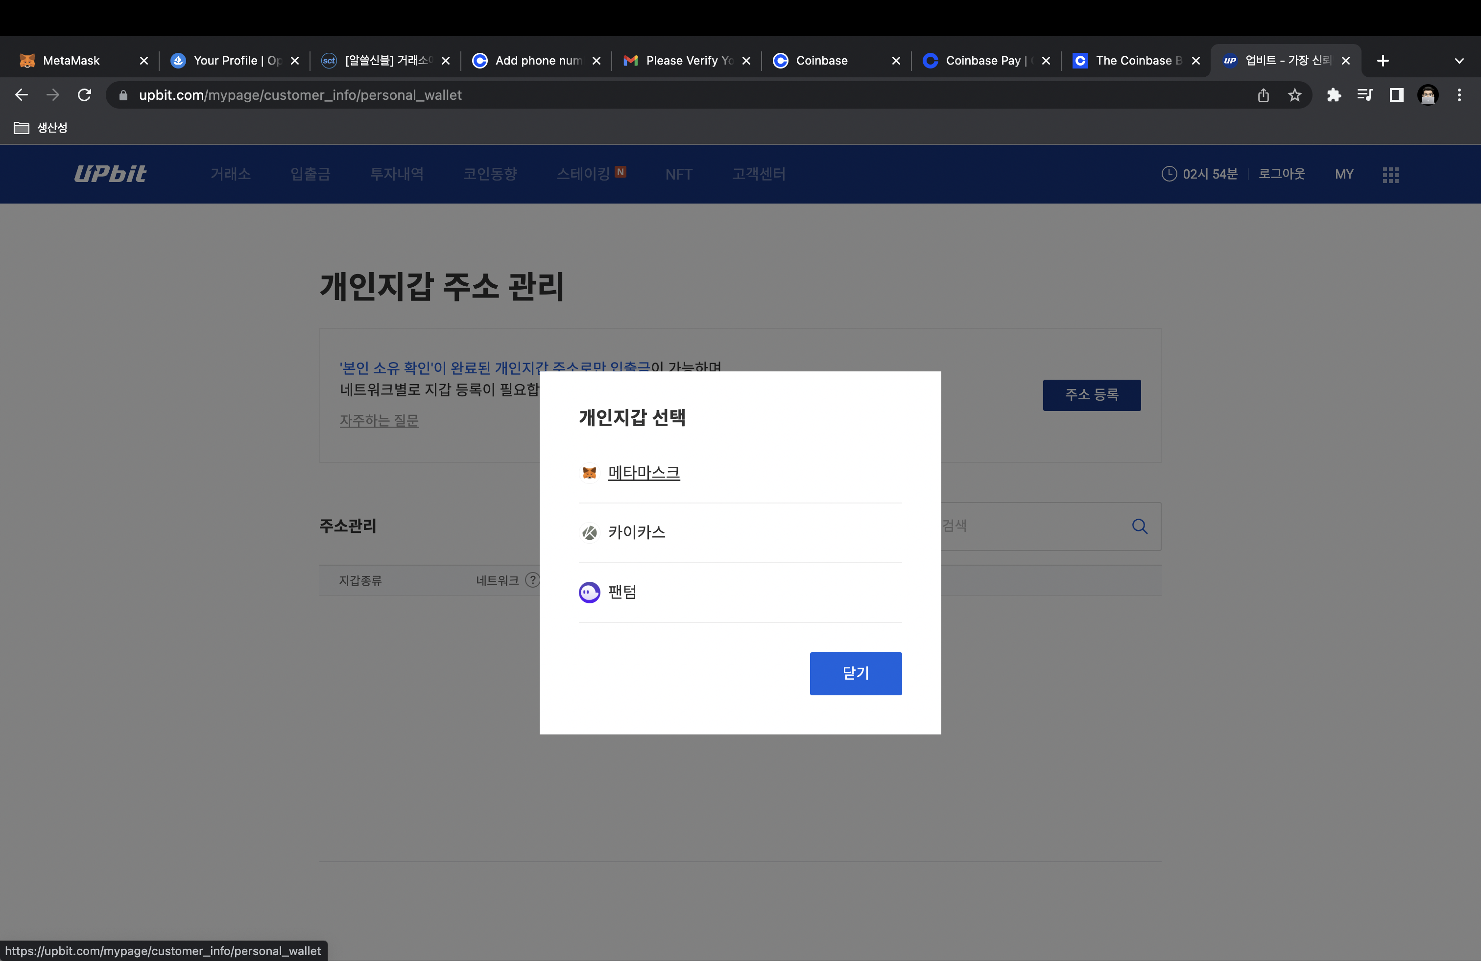Reload the current page
Screen dimensions: 1481x961
pyautogui.click(x=85, y=95)
